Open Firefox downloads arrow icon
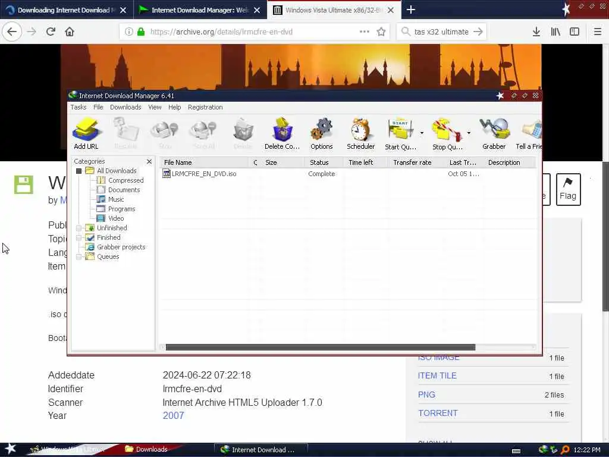The height and width of the screenshot is (457, 609). point(536,32)
